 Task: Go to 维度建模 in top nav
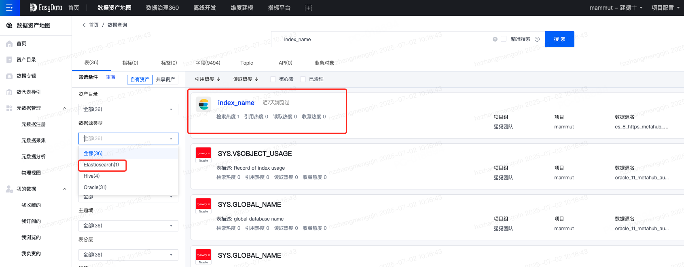pos(242,8)
